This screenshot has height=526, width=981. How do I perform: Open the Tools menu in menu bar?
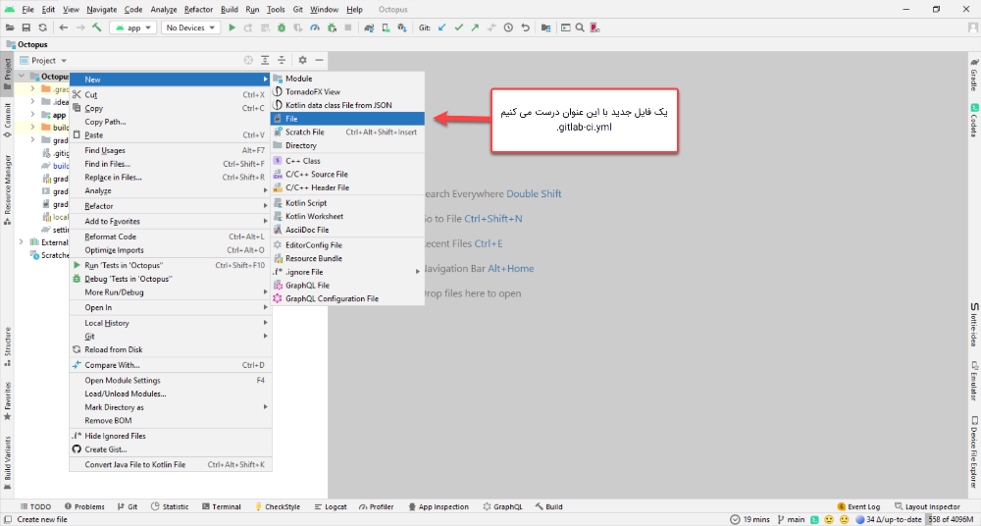point(276,10)
